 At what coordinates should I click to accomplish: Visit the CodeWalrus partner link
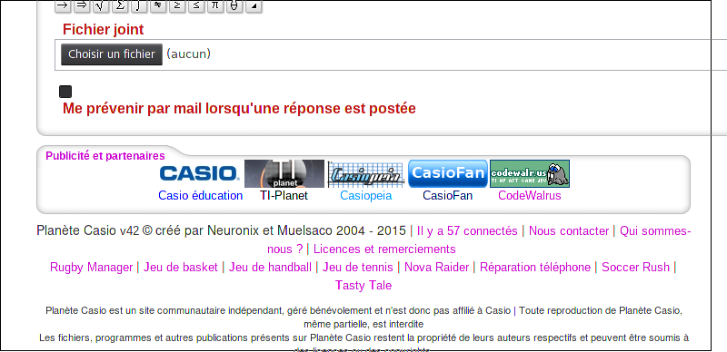point(530,195)
